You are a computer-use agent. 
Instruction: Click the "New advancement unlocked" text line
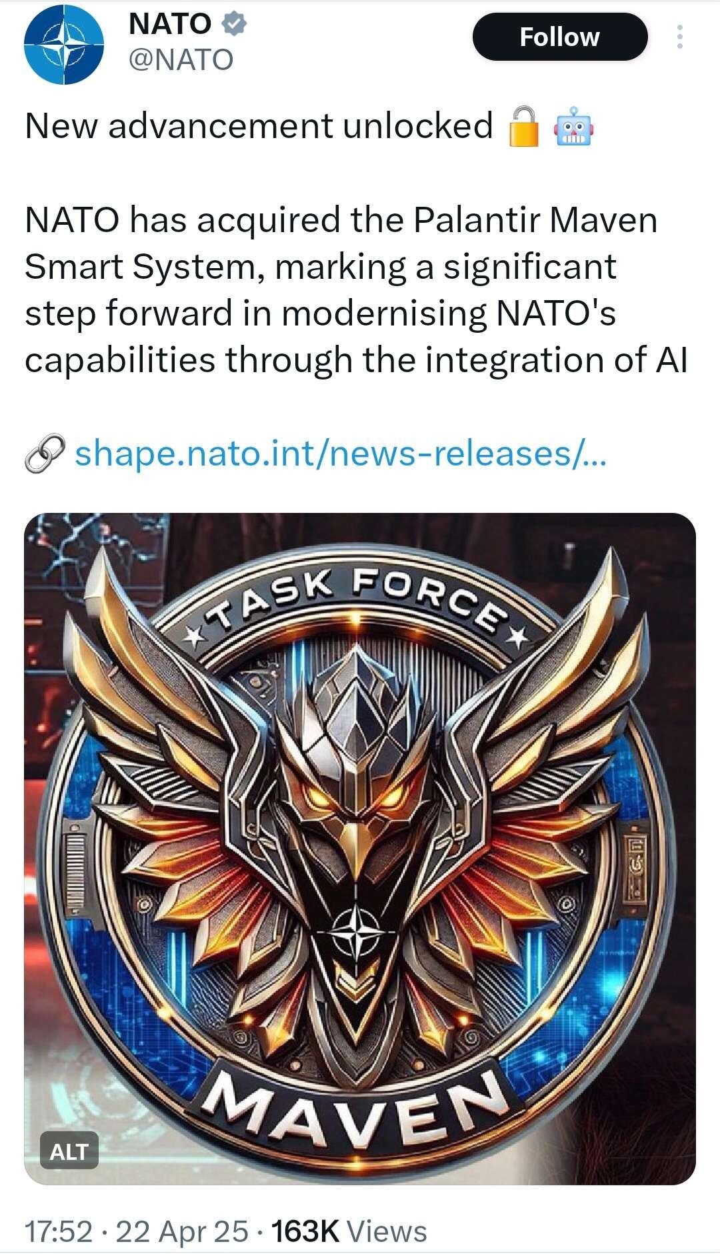(x=259, y=125)
